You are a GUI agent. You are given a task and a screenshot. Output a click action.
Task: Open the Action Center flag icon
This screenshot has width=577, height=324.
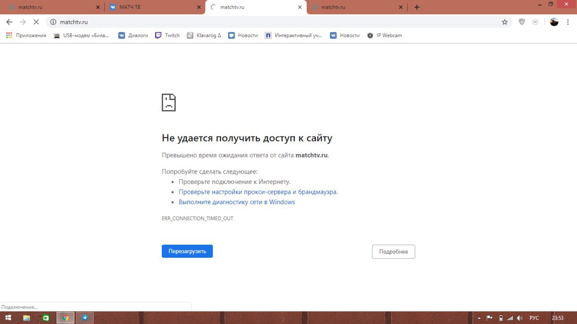tap(489, 318)
